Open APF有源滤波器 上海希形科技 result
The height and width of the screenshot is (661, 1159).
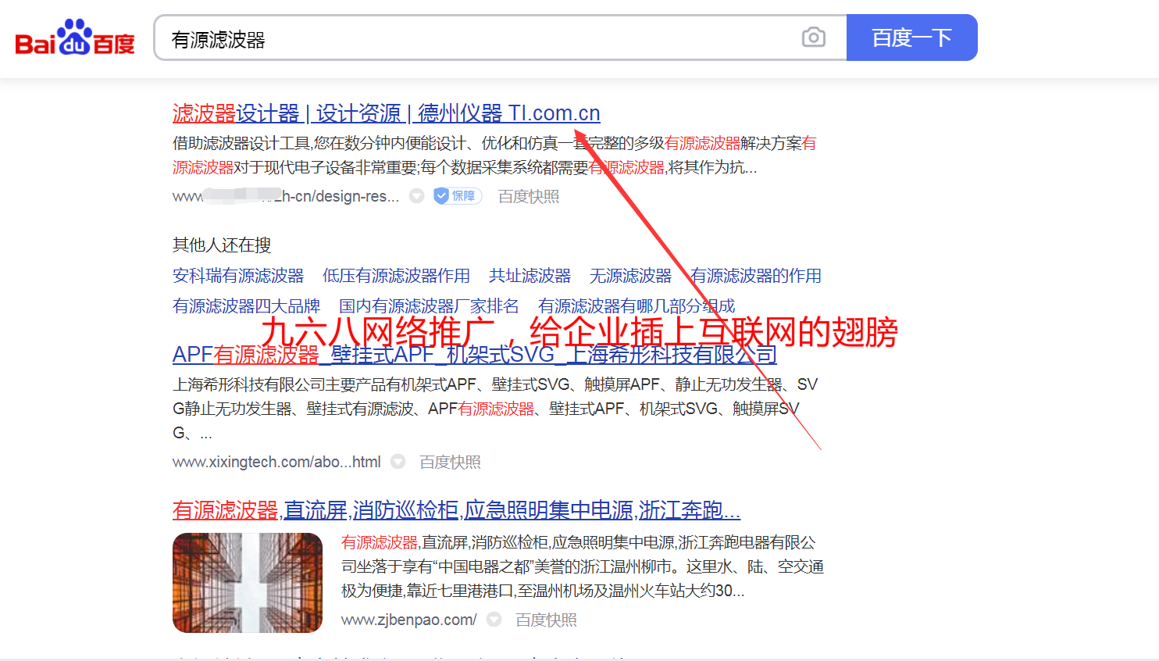point(475,355)
